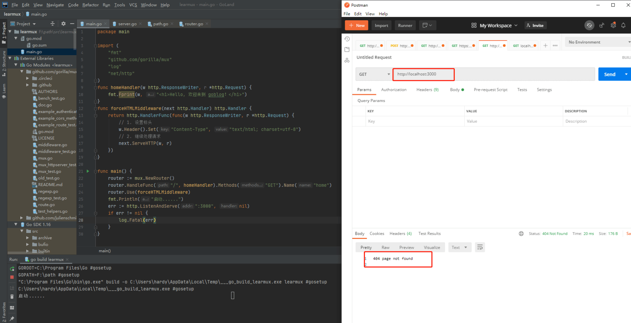Image resolution: width=631 pixels, height=323 pixels.
Task: Open Authorization request tab
Action: [x=394, y=90]
